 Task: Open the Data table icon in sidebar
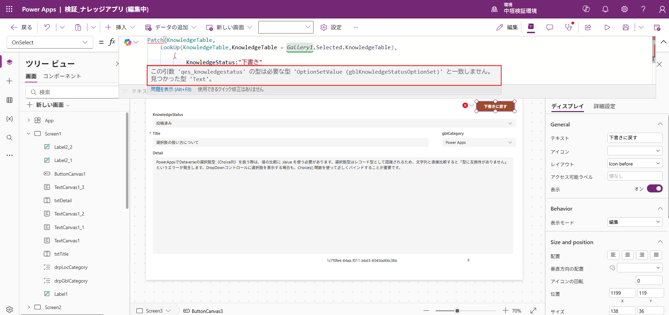click(x=9, y=100)
